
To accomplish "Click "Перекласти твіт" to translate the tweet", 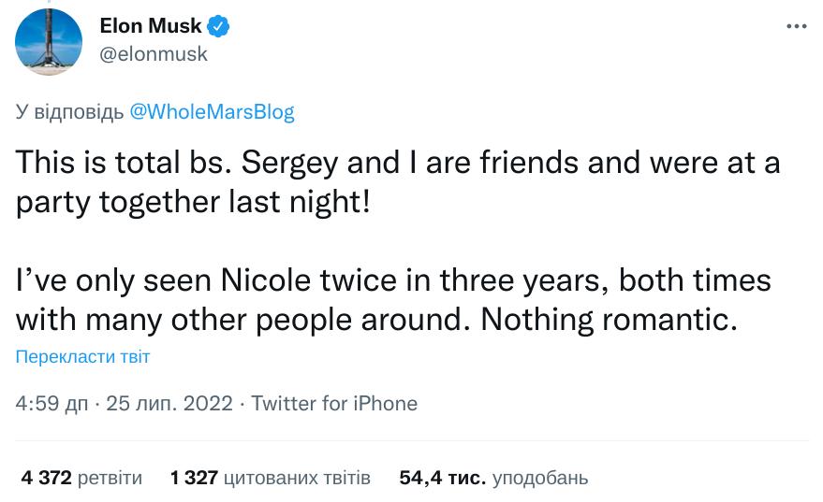I will [x=82, y=357].
